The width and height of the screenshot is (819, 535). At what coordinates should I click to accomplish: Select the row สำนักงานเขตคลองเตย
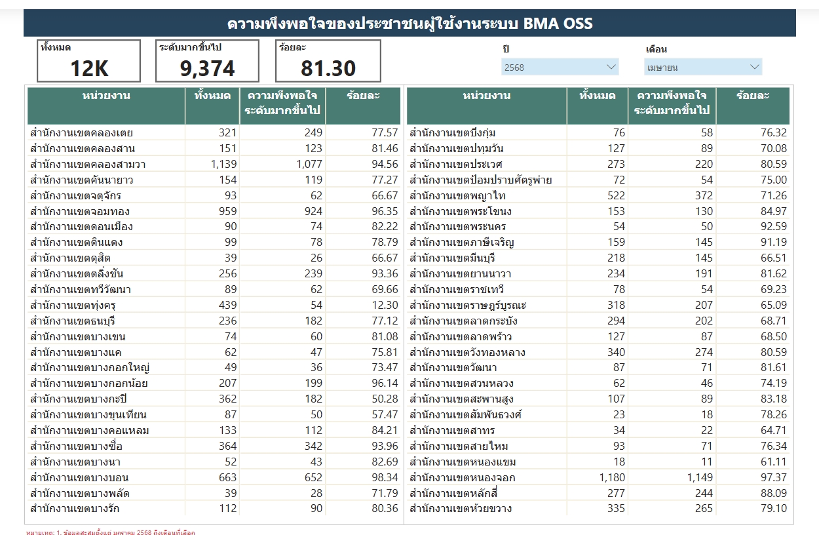click(214, 132)
